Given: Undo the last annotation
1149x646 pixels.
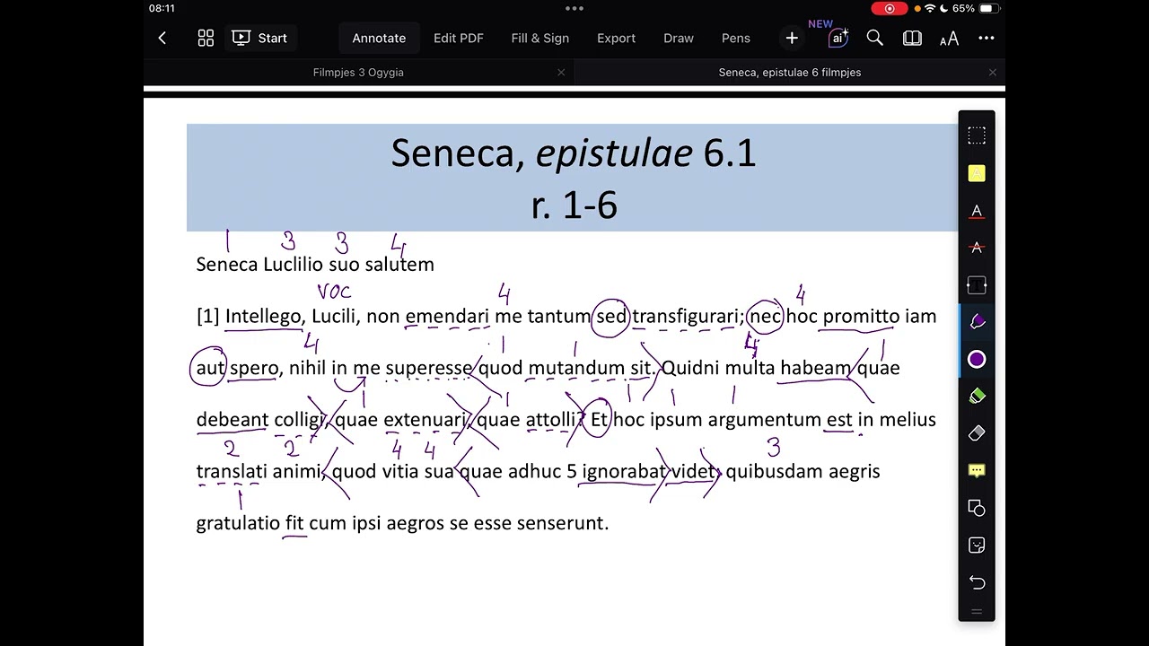Looking at the screenshot, I should click(977, 582).
